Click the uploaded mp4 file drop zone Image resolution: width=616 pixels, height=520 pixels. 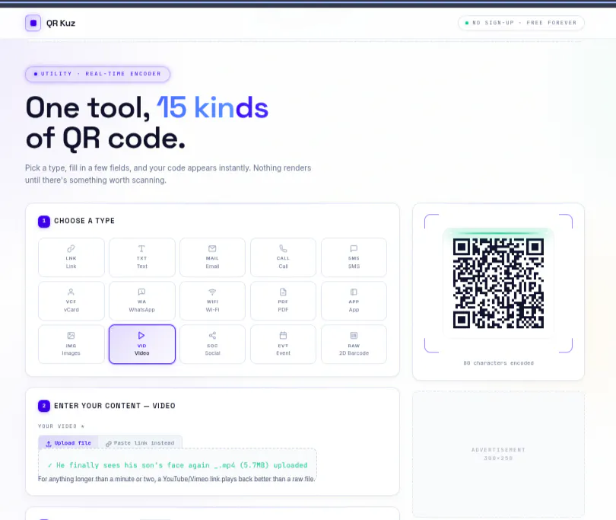(x=177, y=465)
